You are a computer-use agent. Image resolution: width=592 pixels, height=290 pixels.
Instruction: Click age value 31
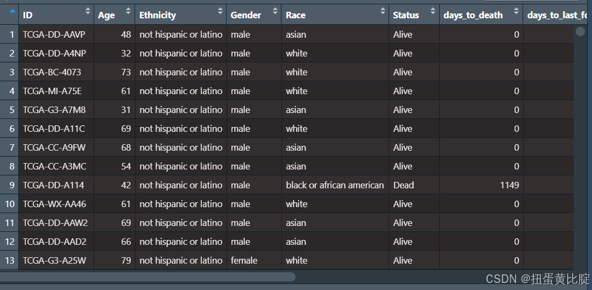coord(126,110)
